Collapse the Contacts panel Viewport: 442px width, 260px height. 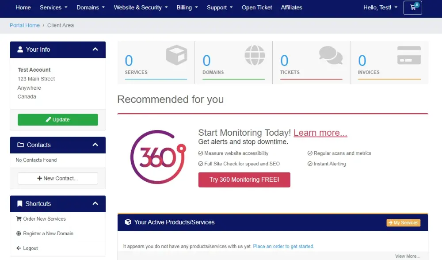click(95, 145)
